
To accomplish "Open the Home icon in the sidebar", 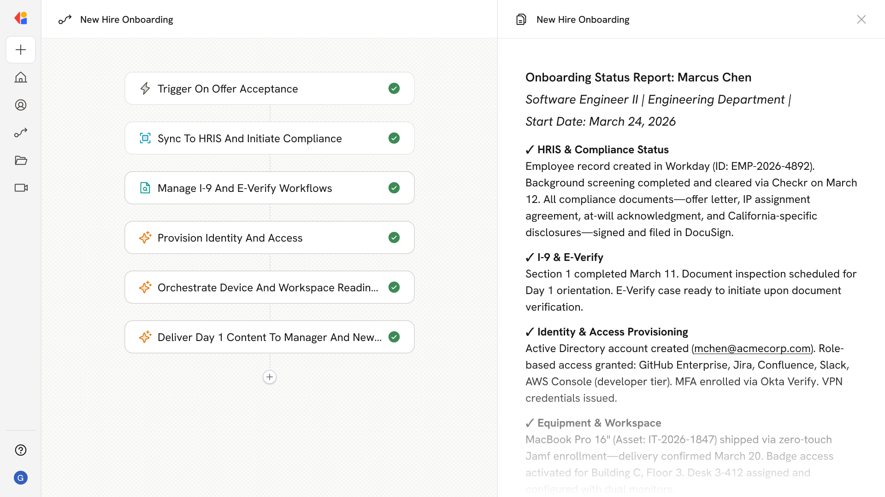I will 21,77.
